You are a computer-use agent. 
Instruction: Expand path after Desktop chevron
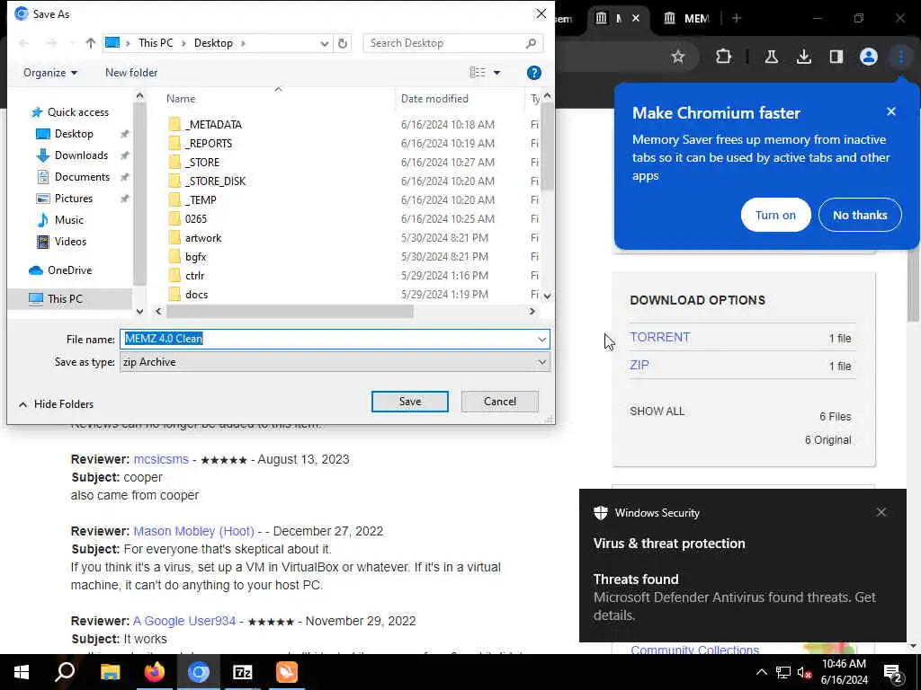point(243,43)
